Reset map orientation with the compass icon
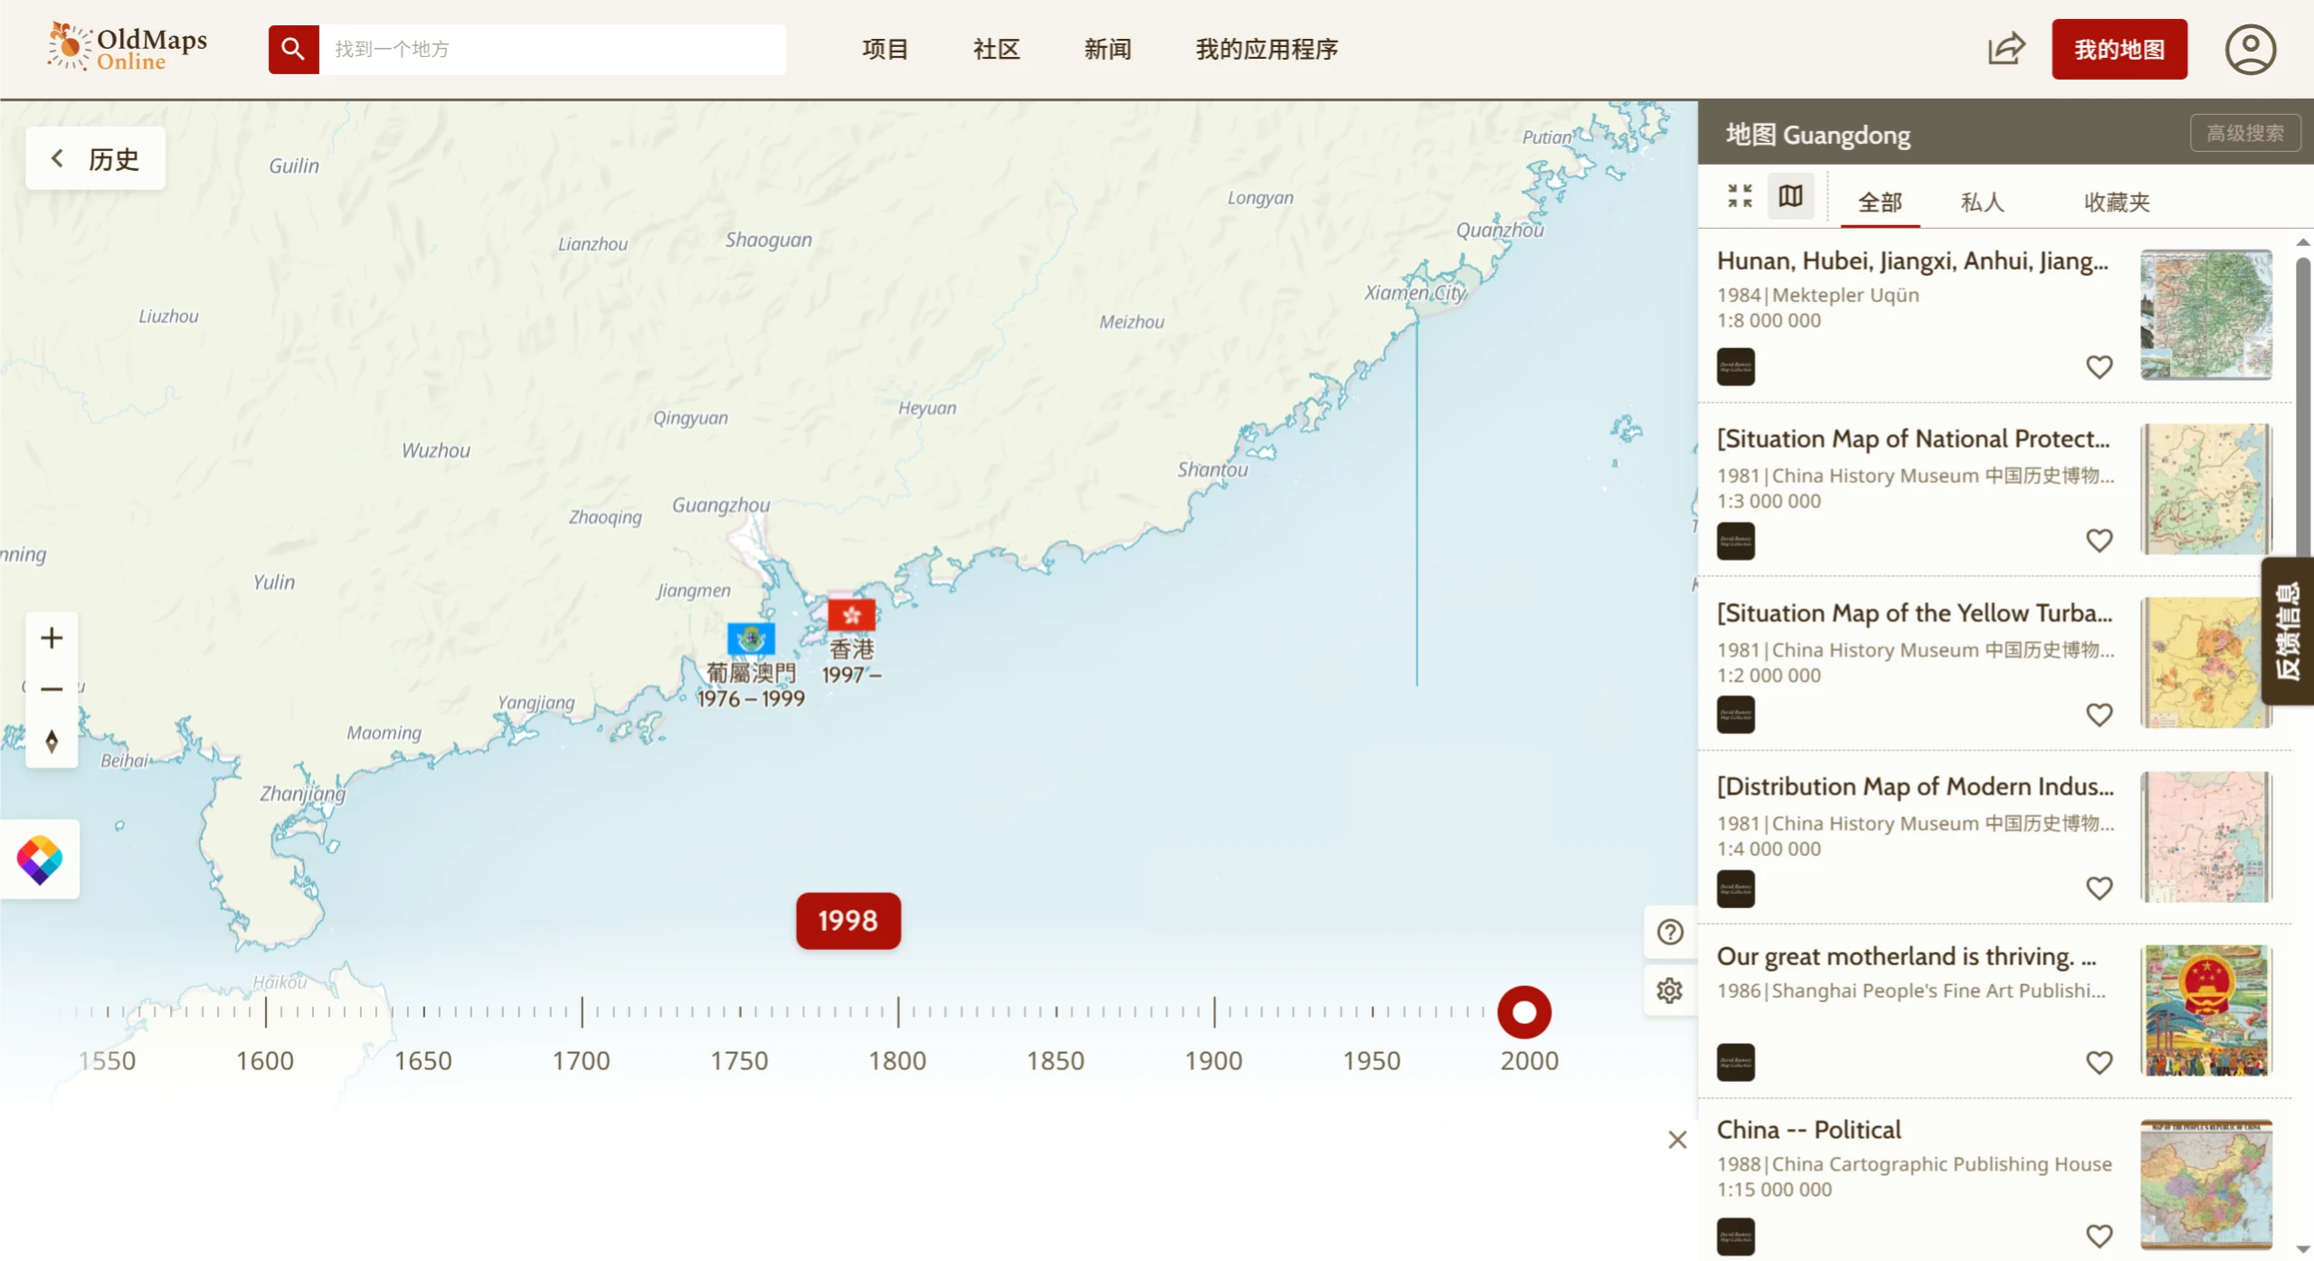The width and height of the screenshot is (2314, 1261). pos(51,741)
